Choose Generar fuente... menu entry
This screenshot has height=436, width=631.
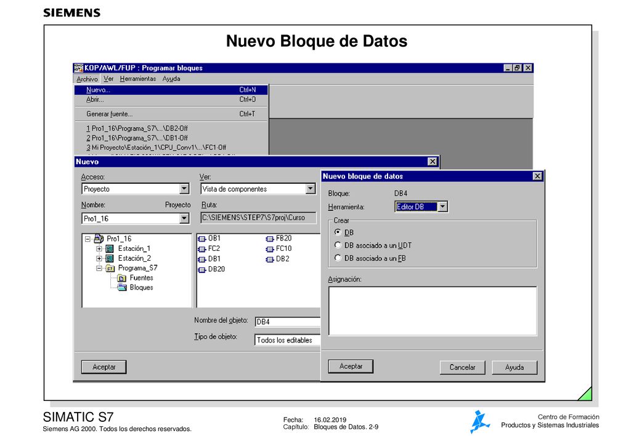pos(171,114)
